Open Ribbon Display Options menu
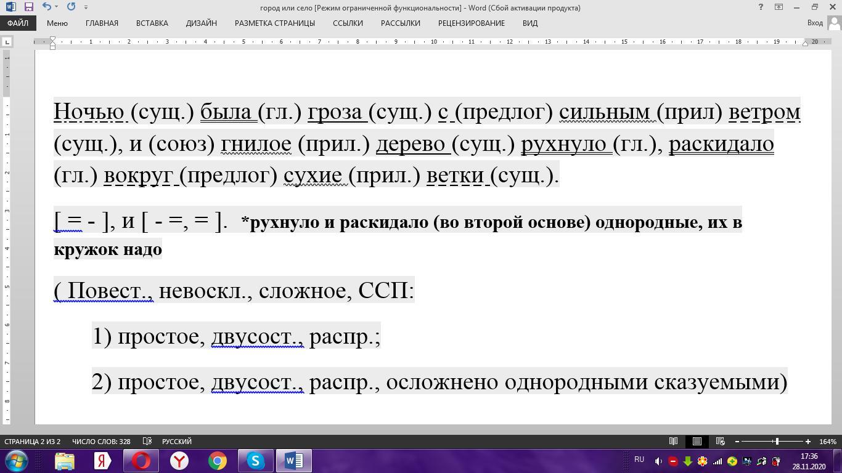The width and height of the screenshot is (842, 473). [x=779, y=7]
